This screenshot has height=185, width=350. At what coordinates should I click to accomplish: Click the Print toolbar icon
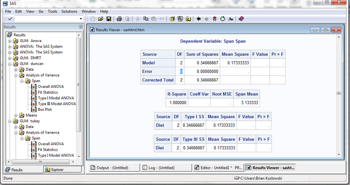pyautogui.click(x=119, y=19)
